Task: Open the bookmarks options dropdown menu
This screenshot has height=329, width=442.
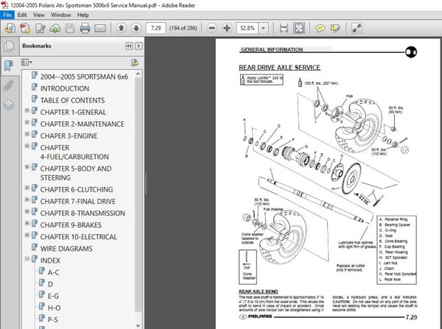Action: pyautogui.click(x=27, y=63)
